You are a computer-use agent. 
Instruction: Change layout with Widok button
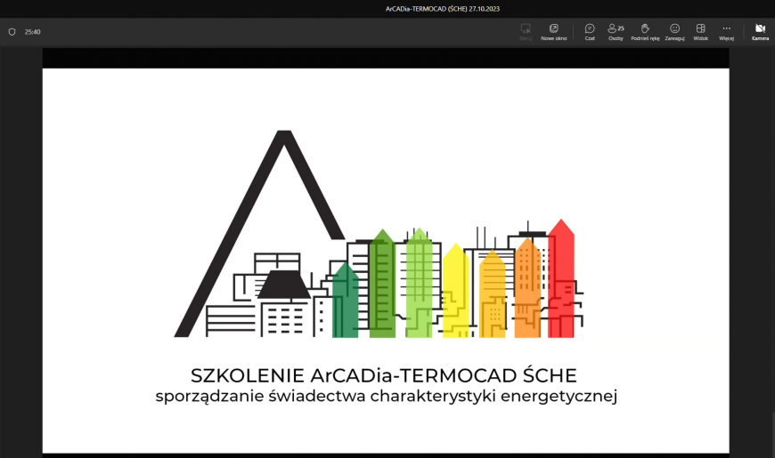700,32
